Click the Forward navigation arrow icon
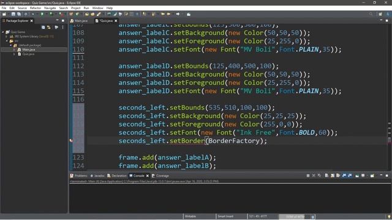Viewport: 392px width, 220px height. click(x=178, y=14)
